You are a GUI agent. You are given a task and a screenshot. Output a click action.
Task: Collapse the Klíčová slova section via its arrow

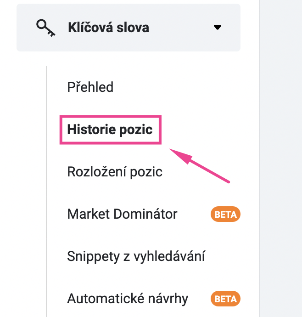click(x=218, y=27)
